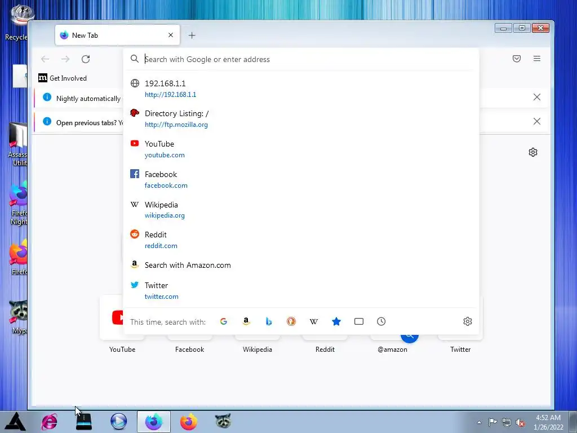Viewport: 577px width, 433px height.
Task: Click Firefox Nightly taskbar button
Action: pyautogui.click(x=154, y=422)
